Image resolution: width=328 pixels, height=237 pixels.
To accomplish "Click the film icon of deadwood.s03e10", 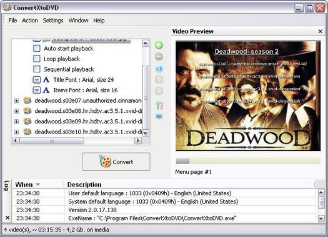I will 27,132.
